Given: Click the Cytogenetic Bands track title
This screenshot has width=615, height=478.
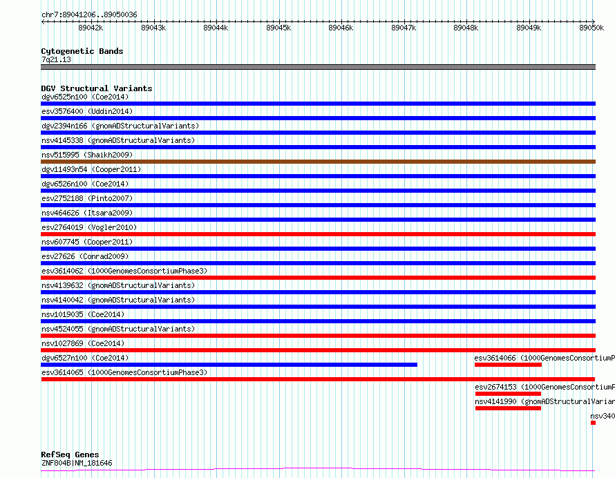Looking at the screenshot, I should (82, 51).
